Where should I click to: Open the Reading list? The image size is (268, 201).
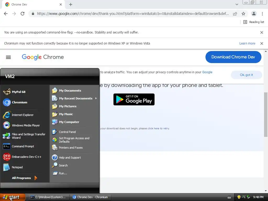pyautogui.click(x=254, y=22)
